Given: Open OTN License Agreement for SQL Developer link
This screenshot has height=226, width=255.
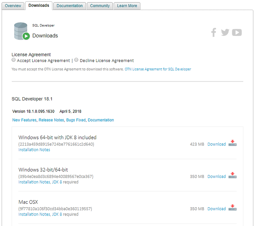Looking at the screenshot, I should point(158,69).
